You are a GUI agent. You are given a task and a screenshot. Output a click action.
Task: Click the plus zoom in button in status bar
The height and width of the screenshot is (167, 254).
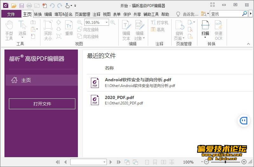point(244,162)
